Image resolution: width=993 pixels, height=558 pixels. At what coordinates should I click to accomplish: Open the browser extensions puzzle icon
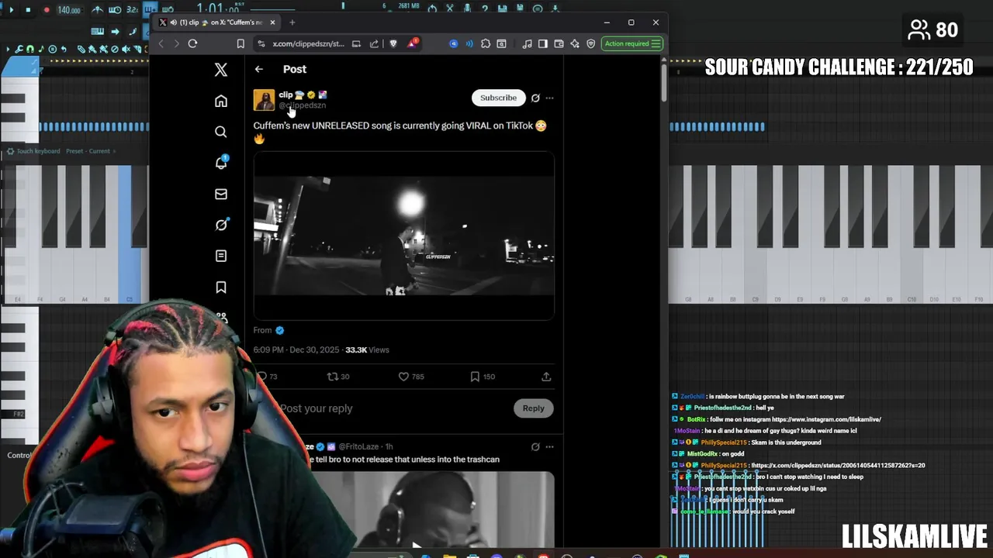[486, 43]
